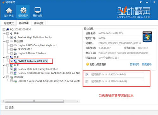The width and height of the screenshot is (158, 115).
Task: Click the network icon beside 网卡
Action: (11, 65)
